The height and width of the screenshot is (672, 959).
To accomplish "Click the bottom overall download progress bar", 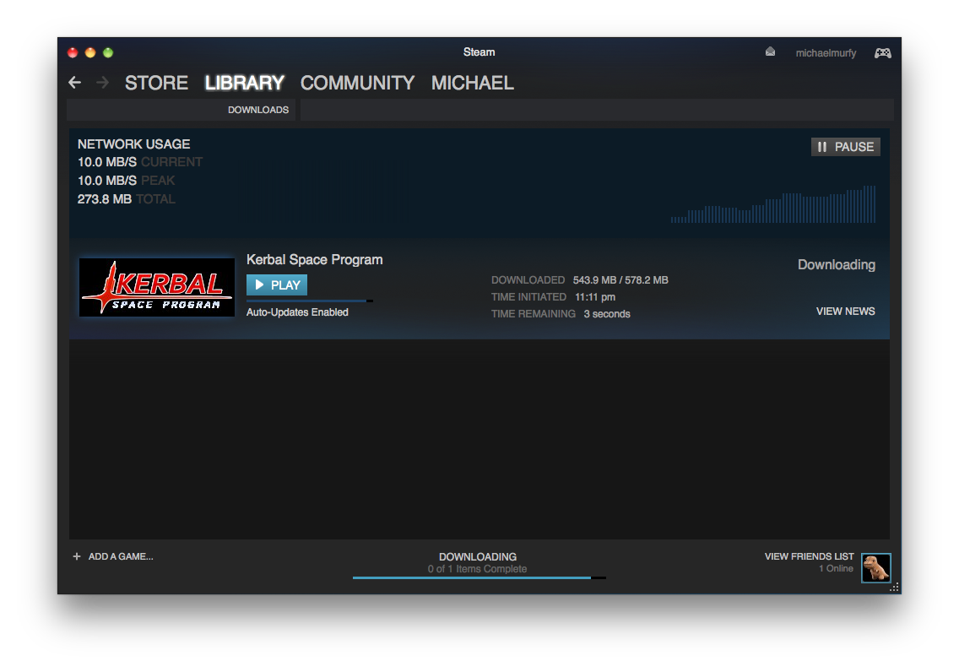I will 479,577.
